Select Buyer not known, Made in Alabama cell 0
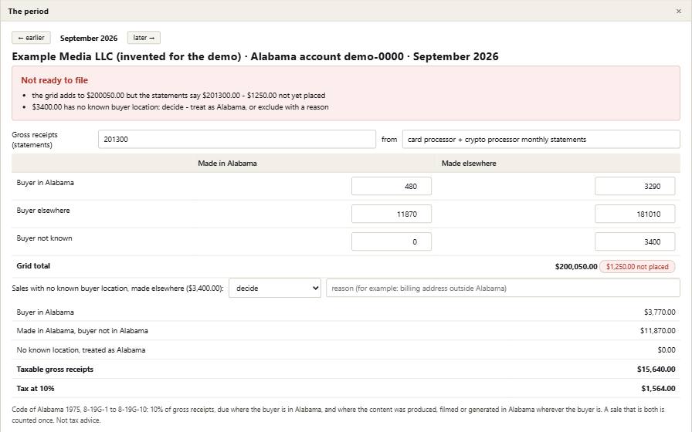Image resolution: width=692 pixels, height=432 pixels. [x=392, y=241]
